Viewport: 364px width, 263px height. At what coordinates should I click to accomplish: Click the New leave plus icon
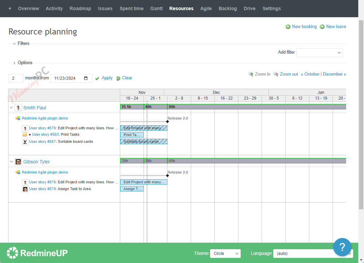[x=322, y=27]
